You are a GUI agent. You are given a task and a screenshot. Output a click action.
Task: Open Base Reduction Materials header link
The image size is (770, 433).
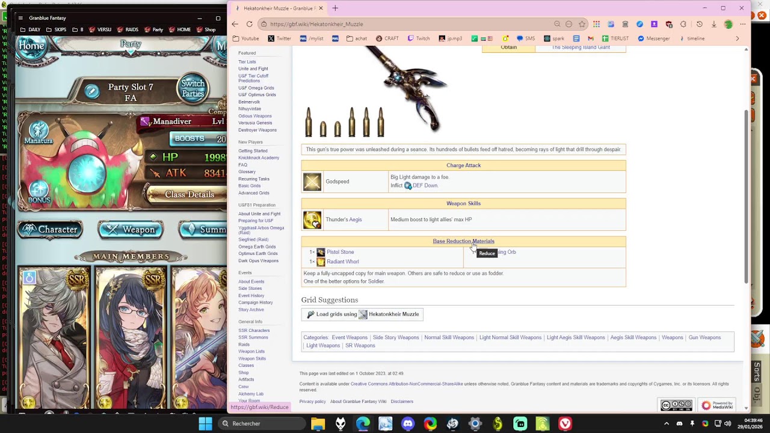point(463,241)
